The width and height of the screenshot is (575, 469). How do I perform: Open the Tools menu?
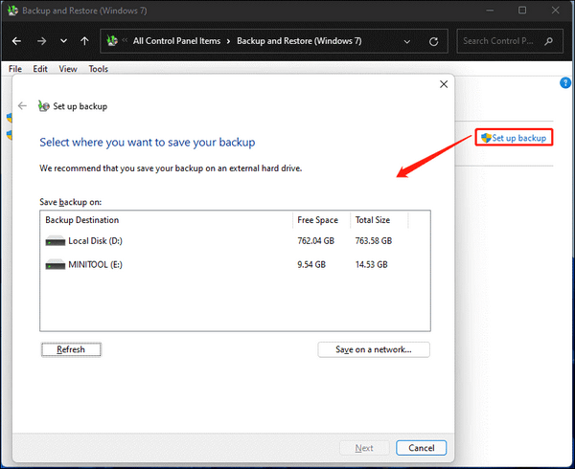coord(98,69)
